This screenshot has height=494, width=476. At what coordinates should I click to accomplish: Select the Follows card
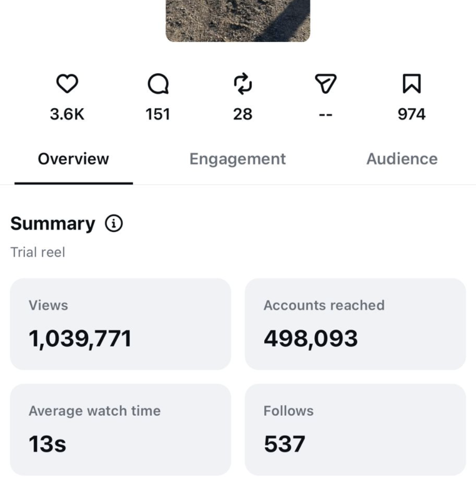pyautogui.click(x=355, y=430)
